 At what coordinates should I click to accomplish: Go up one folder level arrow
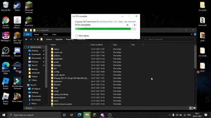38,39
